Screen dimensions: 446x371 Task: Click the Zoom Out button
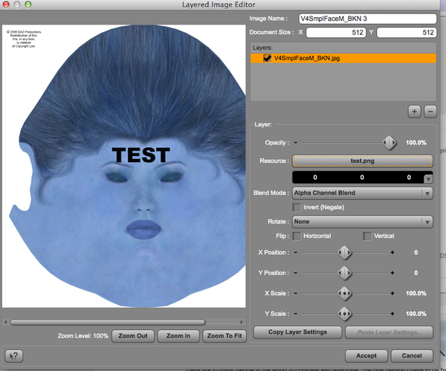[133, 336]
